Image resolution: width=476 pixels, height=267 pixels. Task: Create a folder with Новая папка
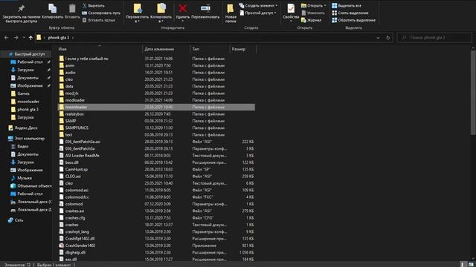click(231, 13)
